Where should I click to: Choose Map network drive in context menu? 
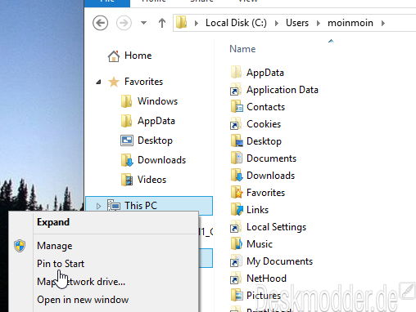pos(81,282)
